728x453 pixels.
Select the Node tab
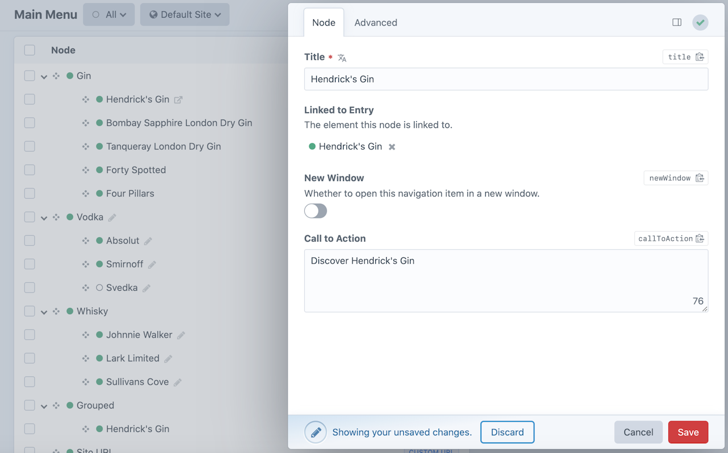(324, 23)
